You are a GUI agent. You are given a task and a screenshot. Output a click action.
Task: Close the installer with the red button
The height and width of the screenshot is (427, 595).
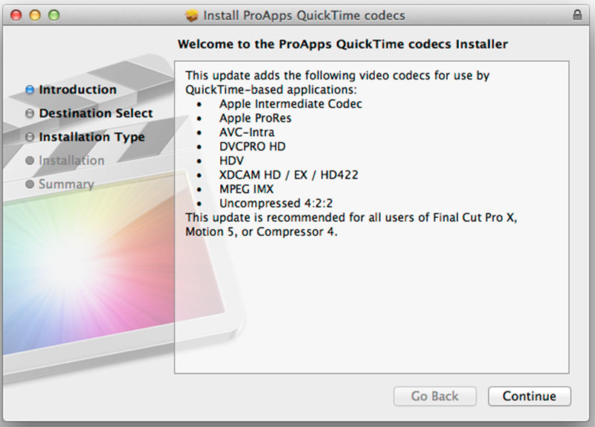coord(16,15)
